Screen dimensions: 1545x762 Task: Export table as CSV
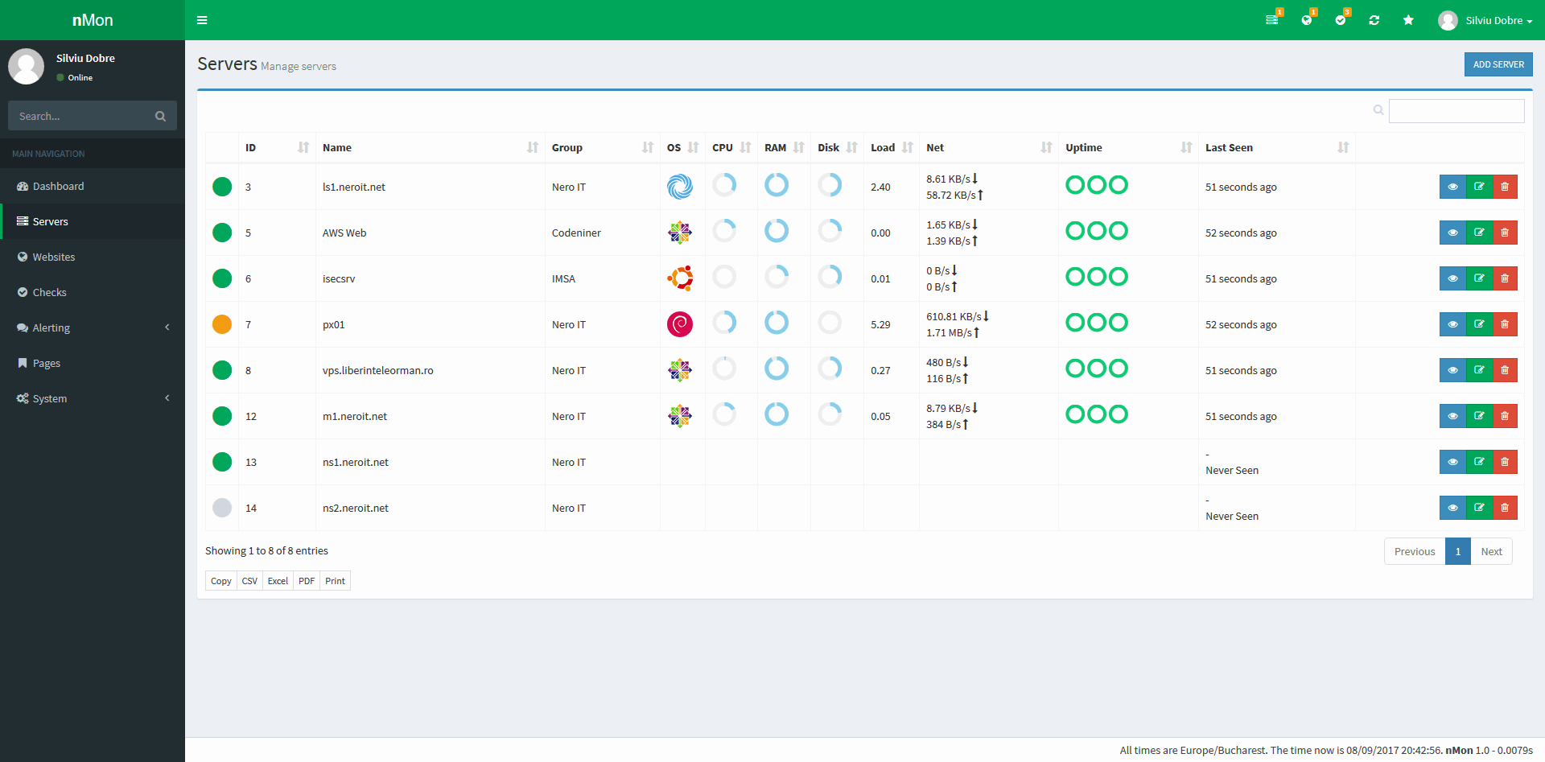(x=249, y=581)
